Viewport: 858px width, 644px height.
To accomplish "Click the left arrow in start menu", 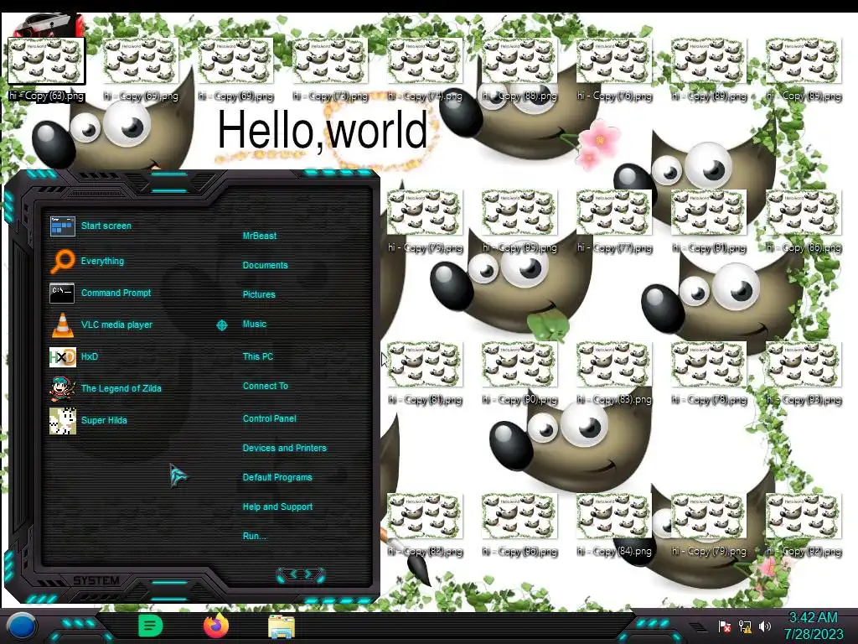I will coord(293,574).
